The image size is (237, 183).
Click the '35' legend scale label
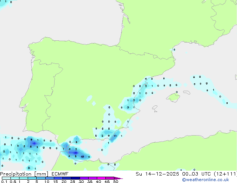click(90, 182)
